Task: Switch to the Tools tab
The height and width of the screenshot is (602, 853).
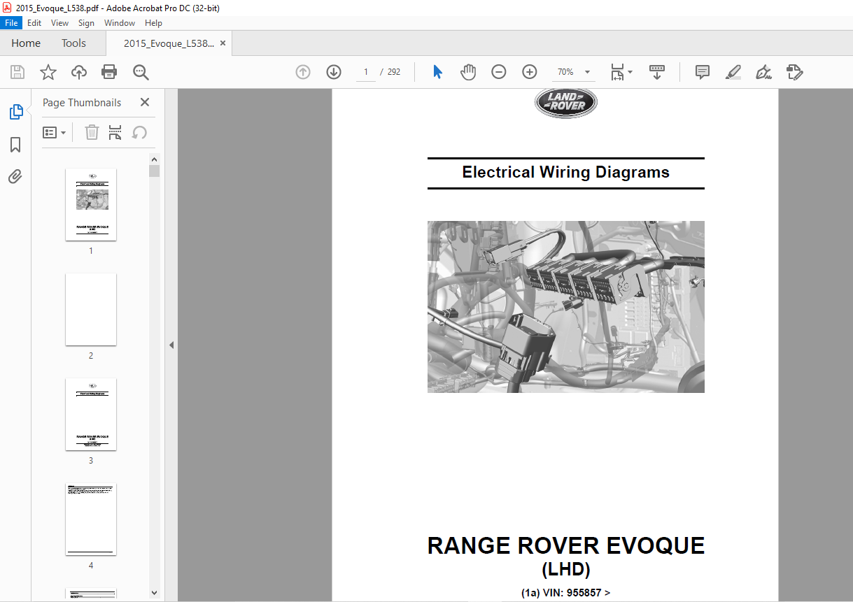Action: pyautogui.click(x=73, y=43)
